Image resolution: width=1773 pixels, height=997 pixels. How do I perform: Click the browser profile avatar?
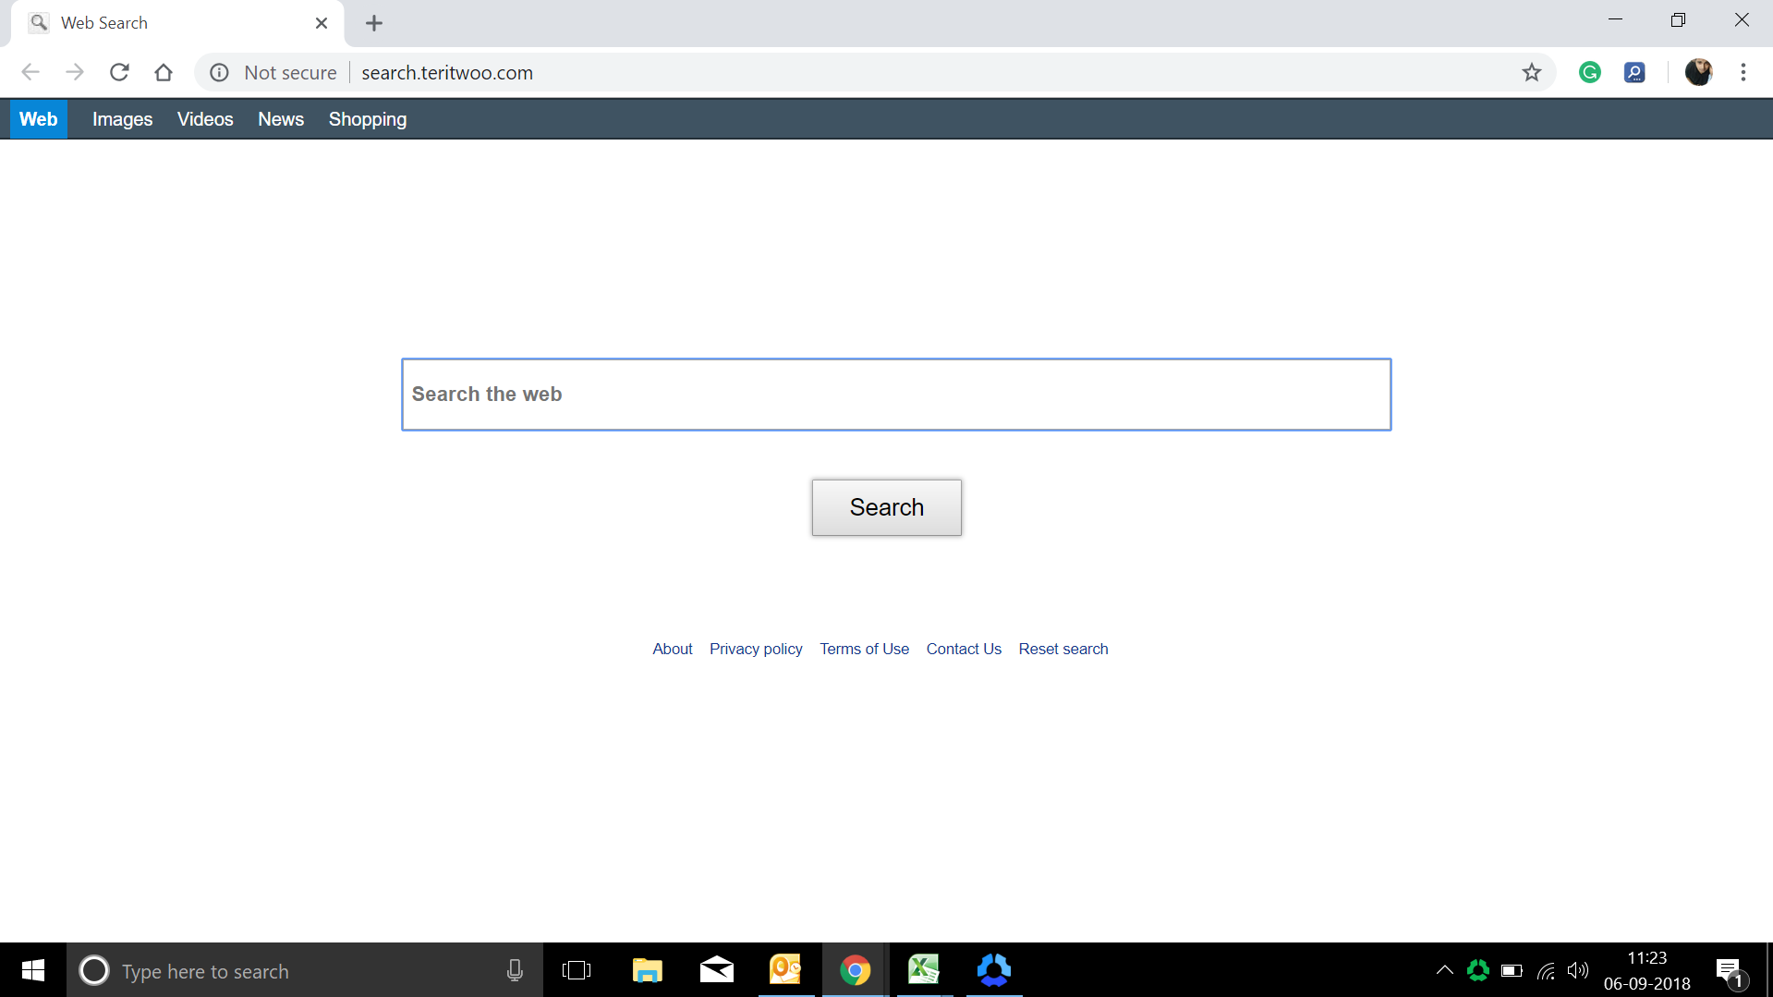point(1698,72)
